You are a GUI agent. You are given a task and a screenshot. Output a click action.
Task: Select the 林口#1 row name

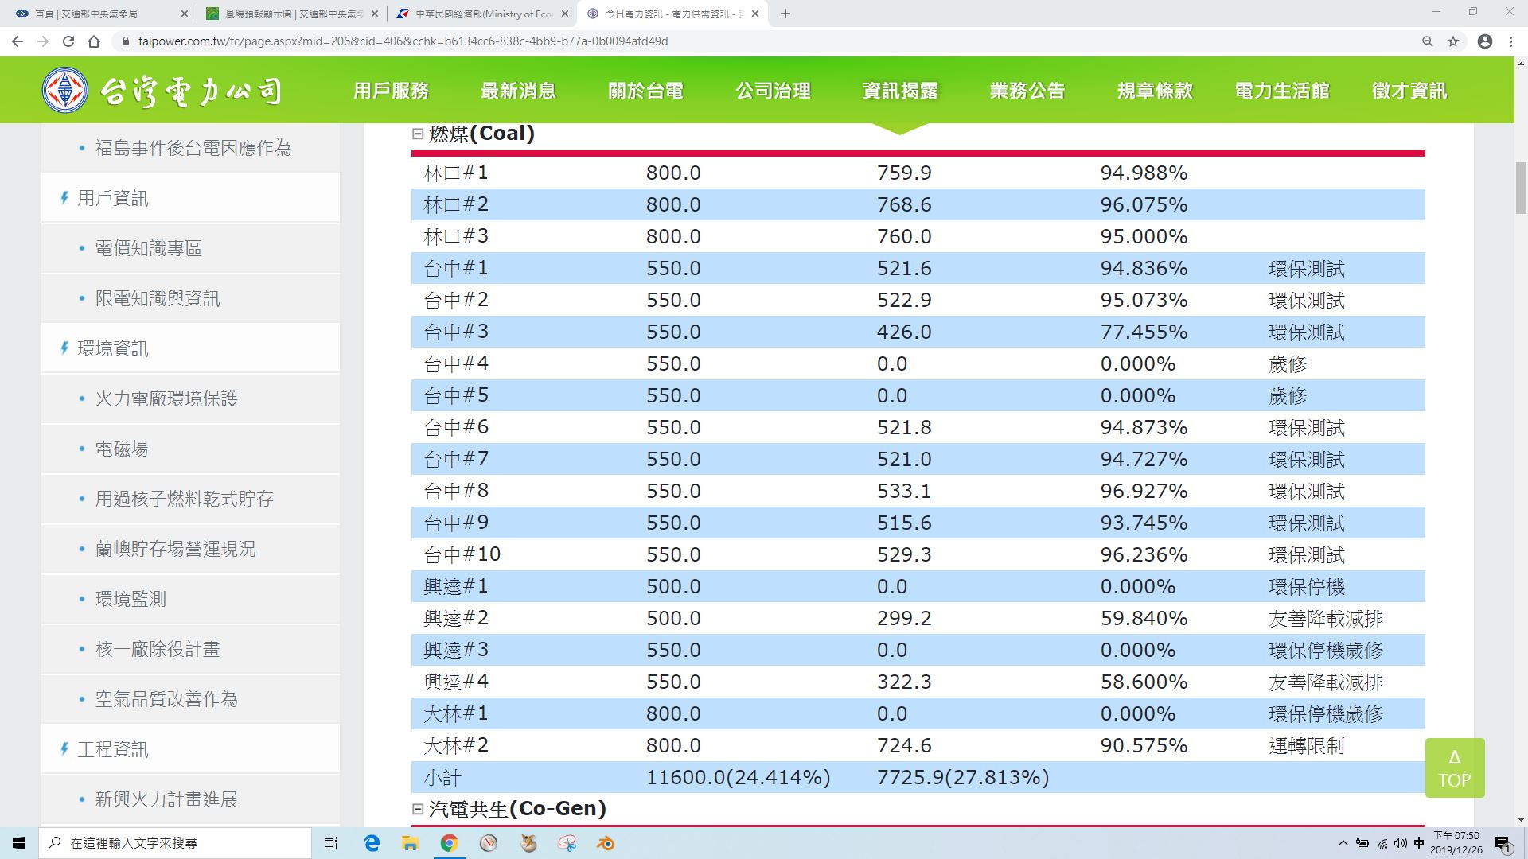pos(456,173)
